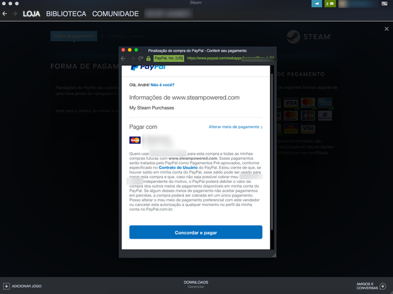Click the Mastercard logo in top row
Screen dimensions: 393x294
coord(308,103)
